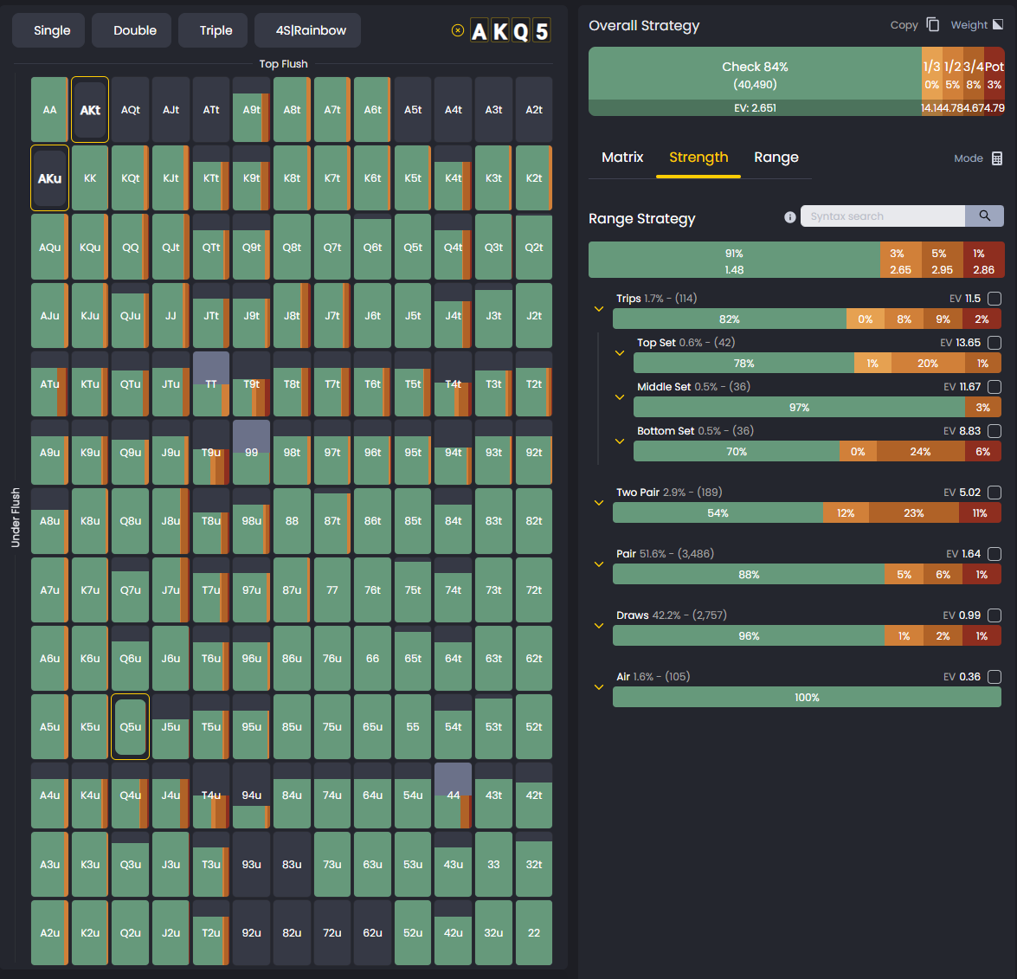Tick the checkbox beside Air EV 0.36
This screenshot has width=1017, height=979.
[x=994, y=676]
